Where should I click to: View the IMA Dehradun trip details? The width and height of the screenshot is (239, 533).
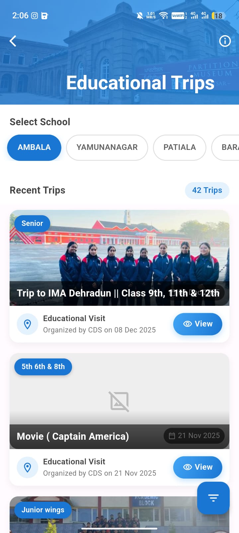(x=198, y=324)
